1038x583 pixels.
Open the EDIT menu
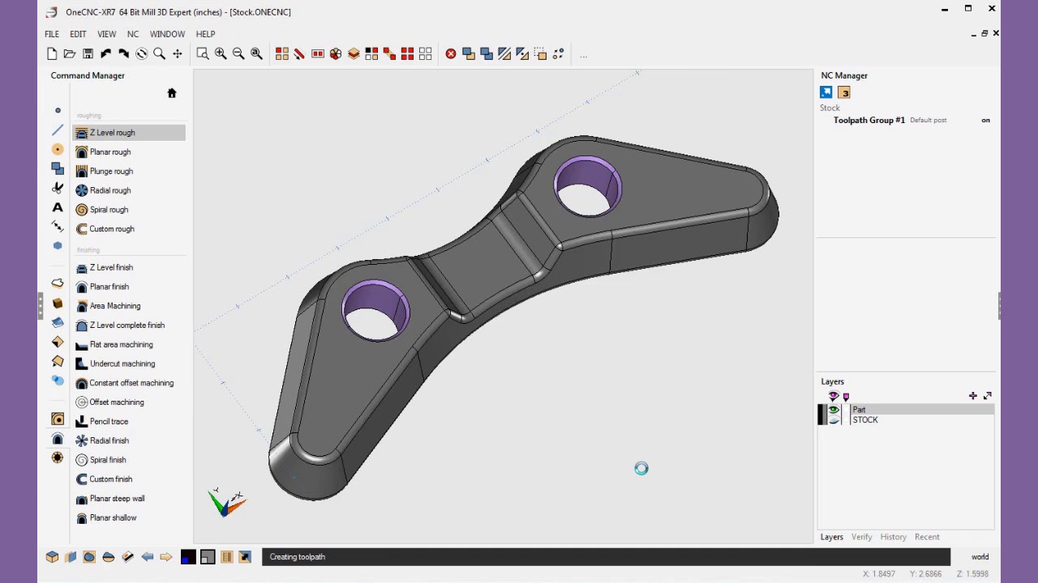click(78, 34)
